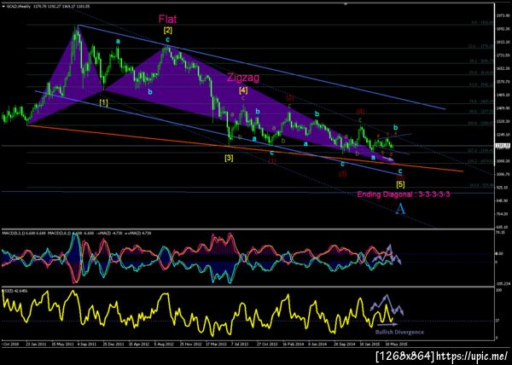The image size is (512, 365).
Task: Click the "15 May 2011" date label
Action: pos(62,344)
